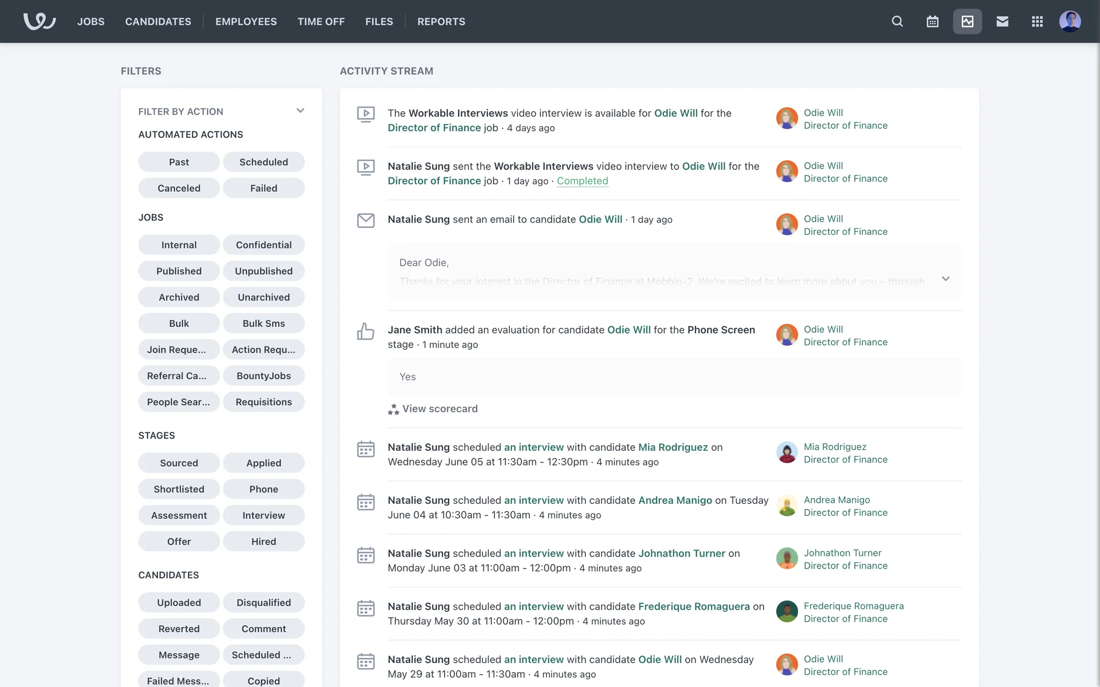Open the Candidates menu
Viewport: 1100px width, 687px height.
(158, 21)
